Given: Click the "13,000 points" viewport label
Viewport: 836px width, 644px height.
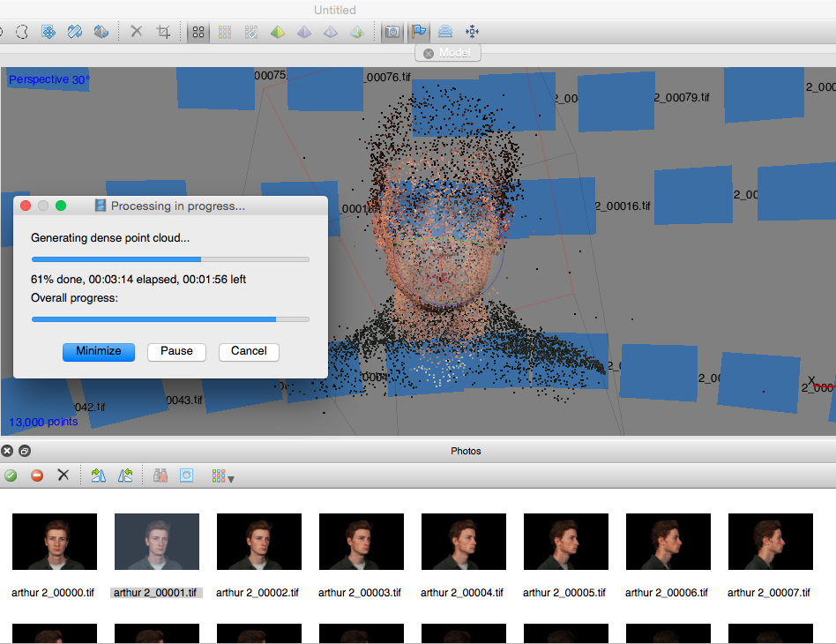Looking at the screenshot, I should (43, 422).
